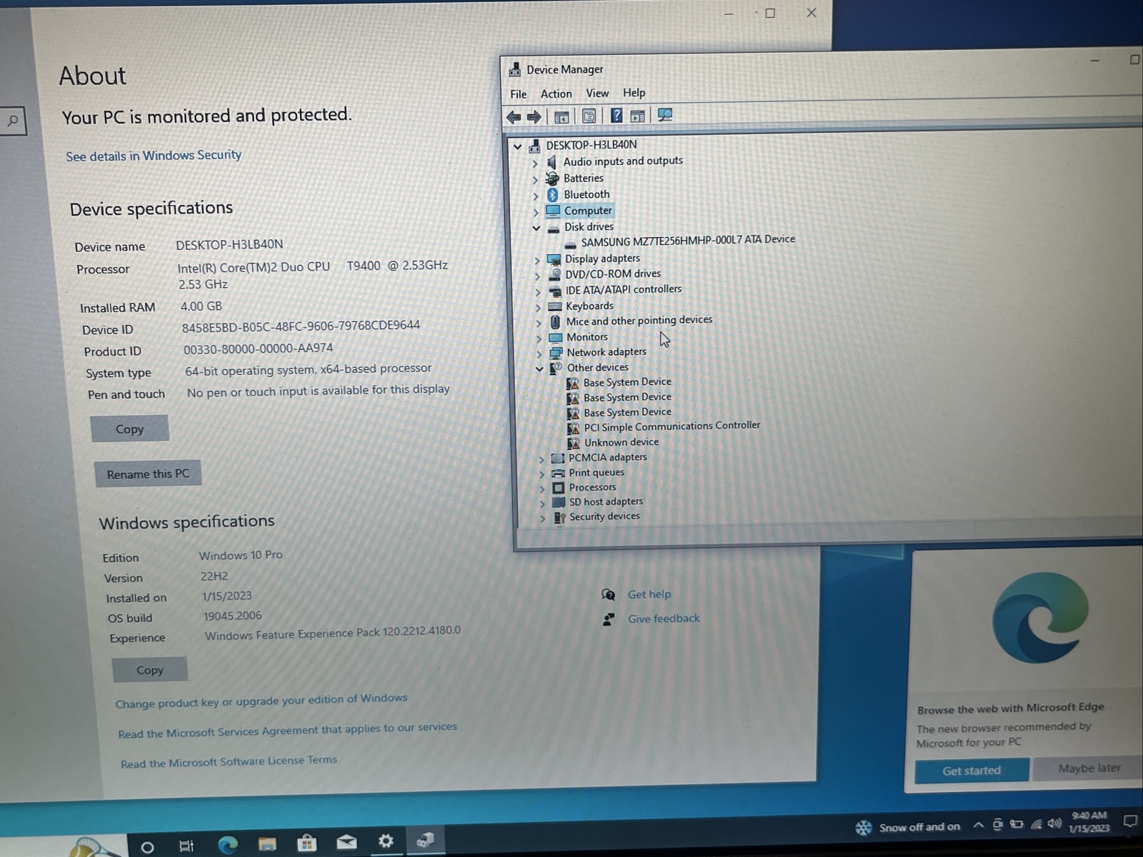
Task: Click the PCI Simple Communications Controller icon
Action: 573,428
